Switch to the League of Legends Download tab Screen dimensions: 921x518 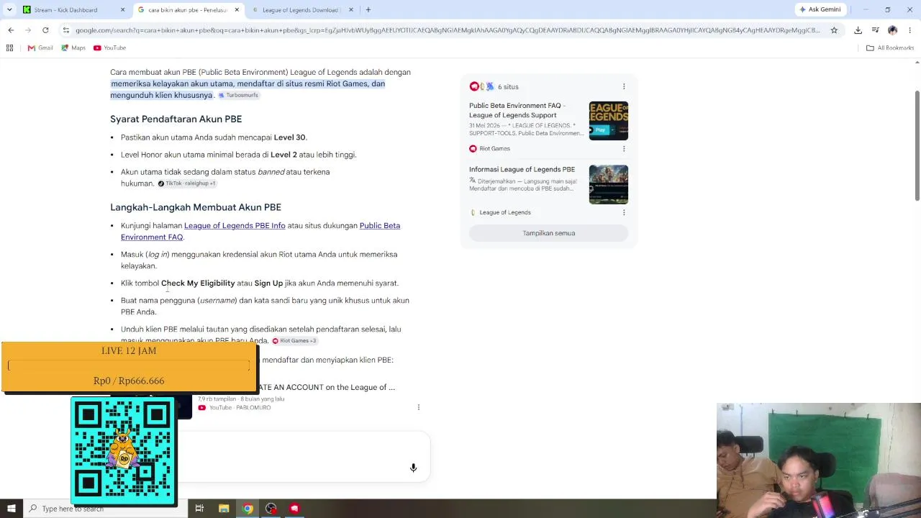pos(300,10)
